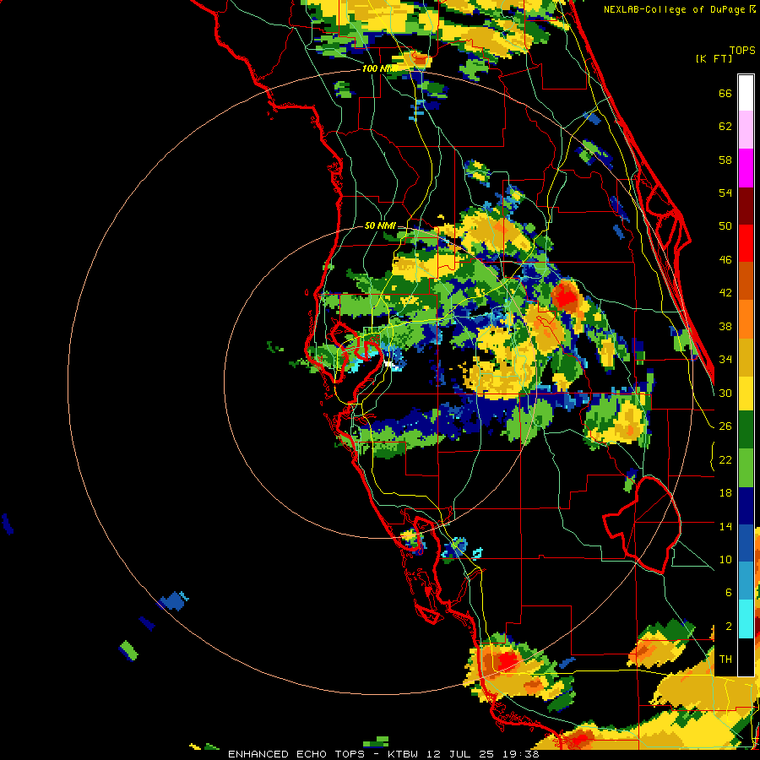Click the [K FT] units label
This screenshot has height=760, width=760.
[714, 58]
